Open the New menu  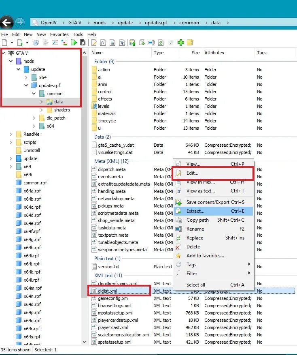coord(28,34)
